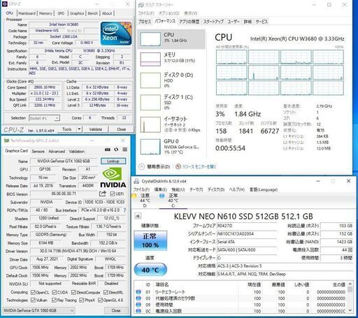This screenshot has height=318, width=358.
Task: Click the 40 °C temperature button
Action: (x=150, y=270)
